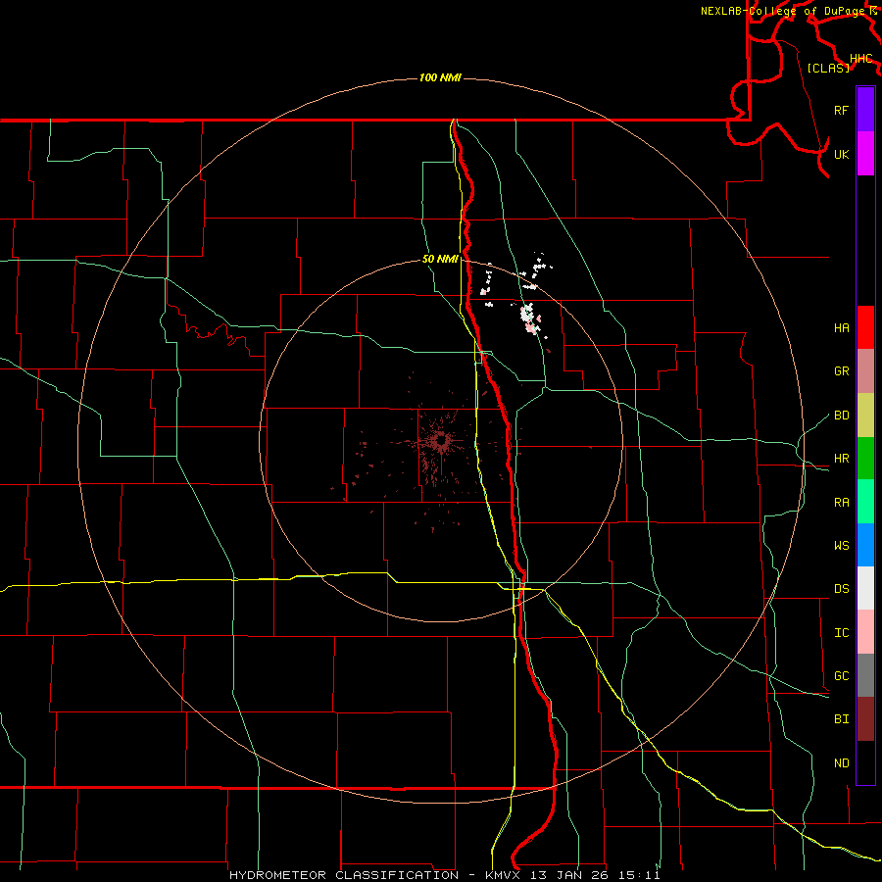The image size is (882, 882).
Task: Click the 50 NMI range ring label
Action: coord(440,259)
